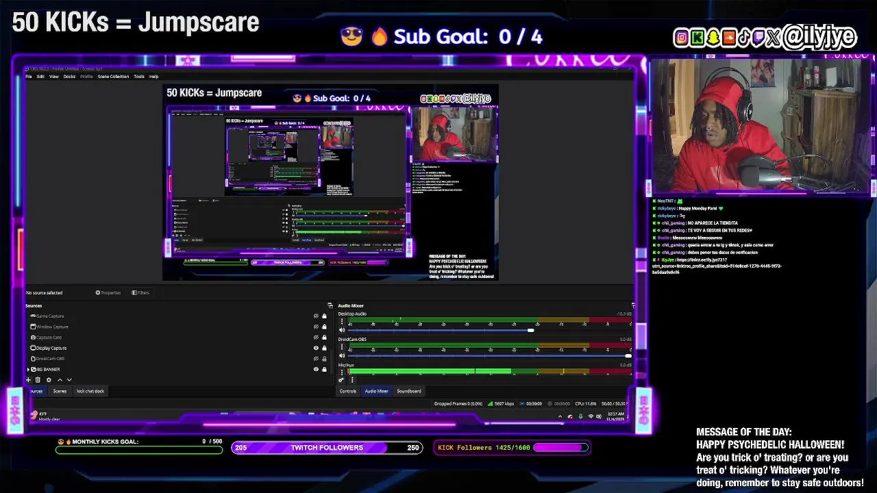
Task: Click the Display Capture monitor icon
Action: 33,348
